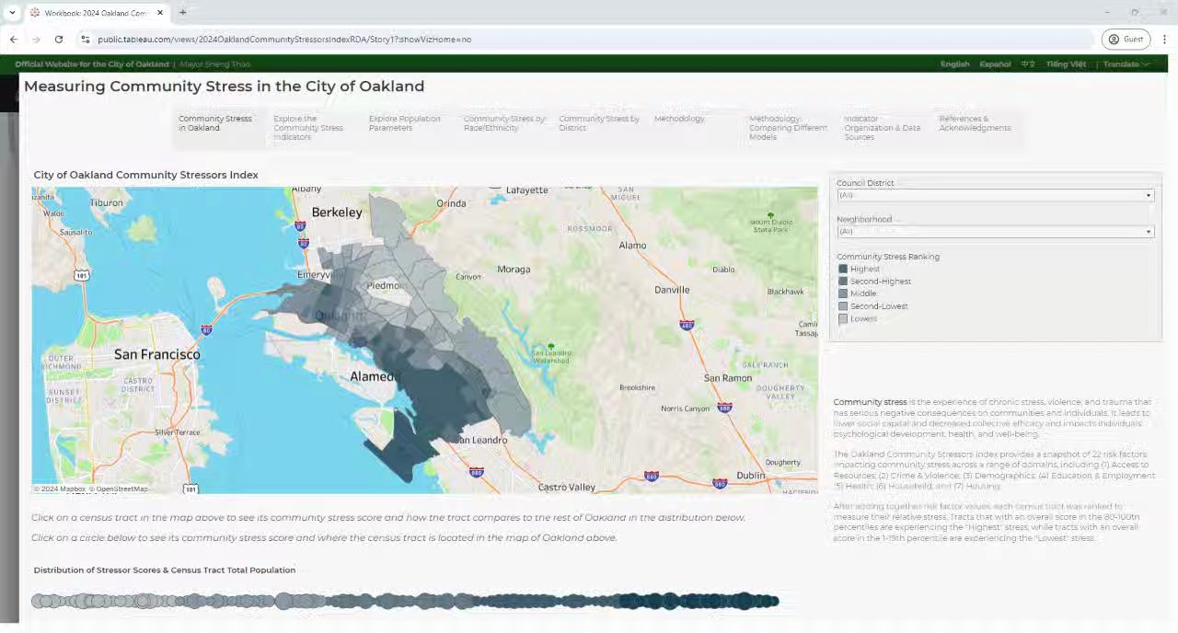Click the Highway 101 shield near Sausalito
The width and height of the screenshot is (1178, 633).
pos(82,275)
